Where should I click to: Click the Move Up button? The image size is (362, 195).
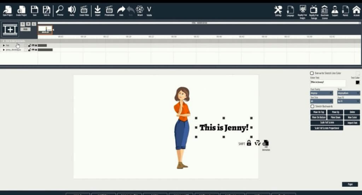coord(335,112)
